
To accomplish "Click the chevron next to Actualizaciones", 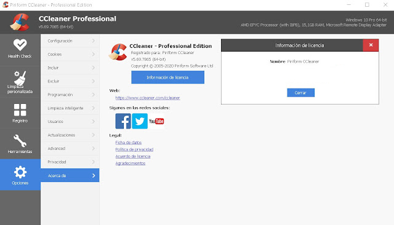I will (93, 135).
